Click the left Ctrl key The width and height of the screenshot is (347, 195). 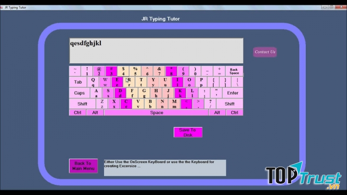[78, 113]
